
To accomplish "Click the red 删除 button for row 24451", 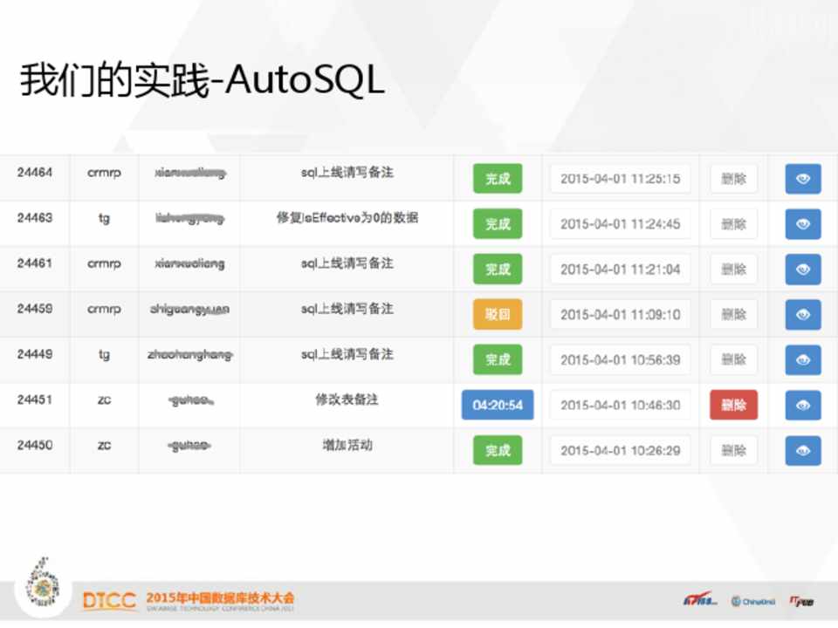I will (733, 406).
